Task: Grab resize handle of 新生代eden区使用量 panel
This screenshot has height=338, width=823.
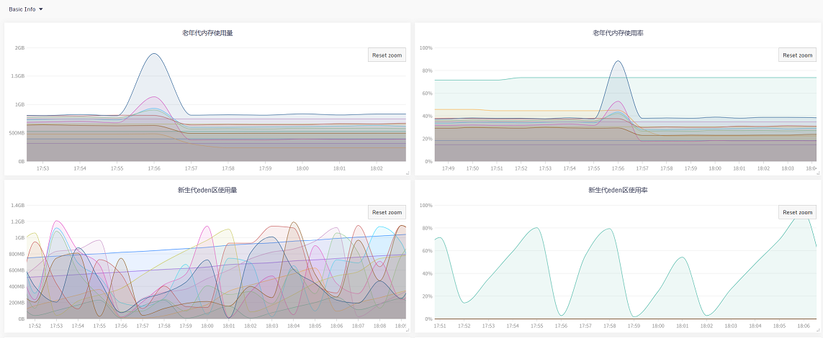Action: [x=407, y=331]
